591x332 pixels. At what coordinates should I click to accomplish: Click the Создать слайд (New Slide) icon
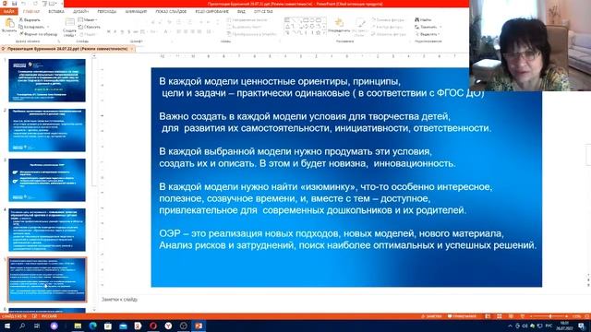tap(70, 23)
